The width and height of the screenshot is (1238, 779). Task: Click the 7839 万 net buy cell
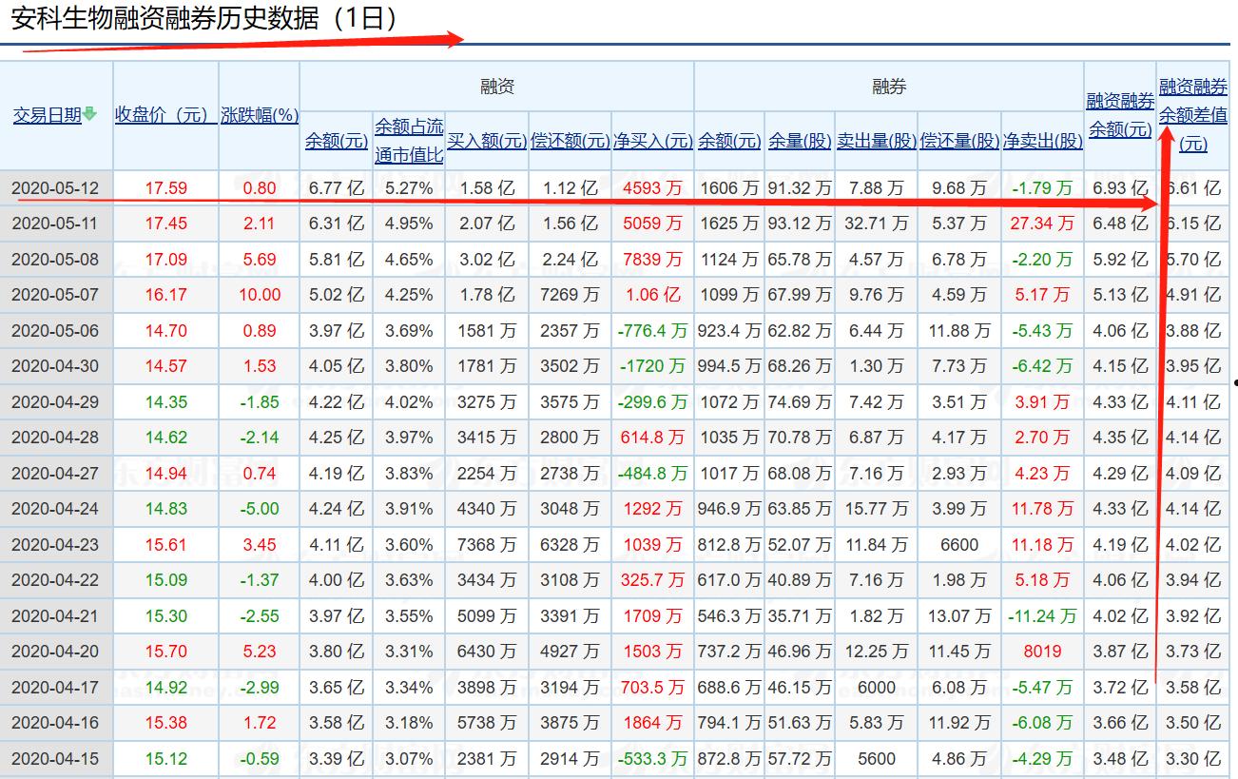(653, 260)
